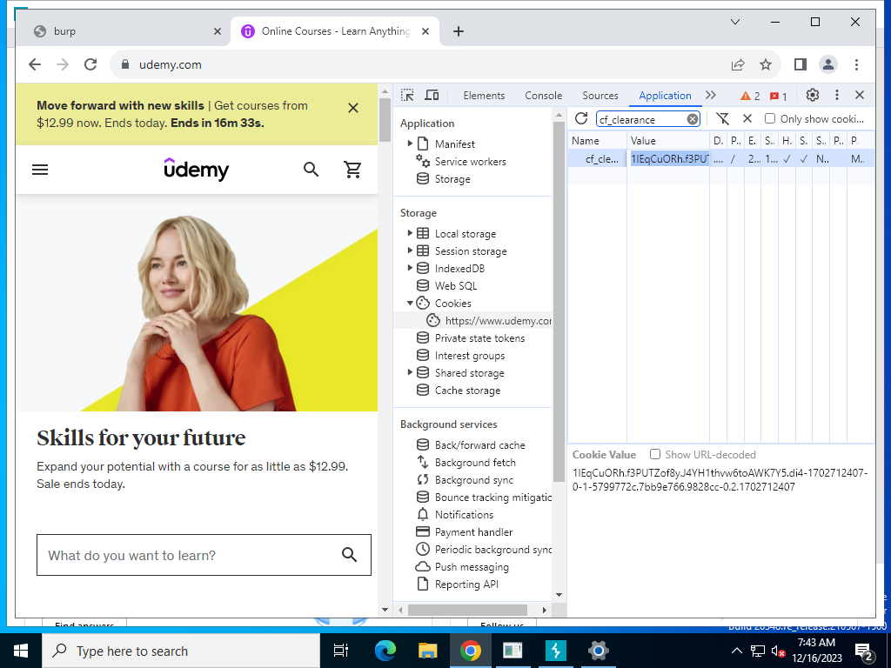Toggle Chrome side panel icon
This screenshot has height=668, width=891.
(x=801, y=64)
